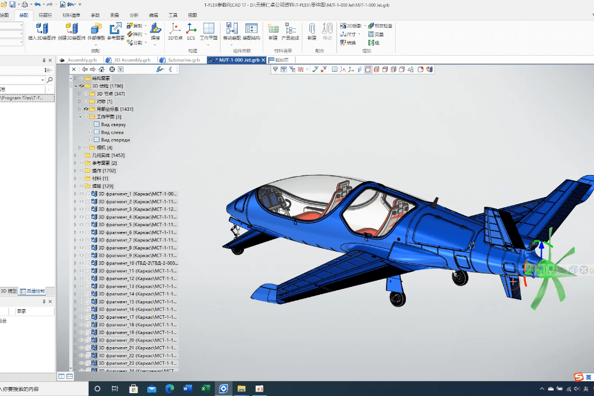The image size is (594, 396).
Task: Open the 焊接 dropdown arrow in ribbon
Action: pyautogui.click(x=155, y=44)
